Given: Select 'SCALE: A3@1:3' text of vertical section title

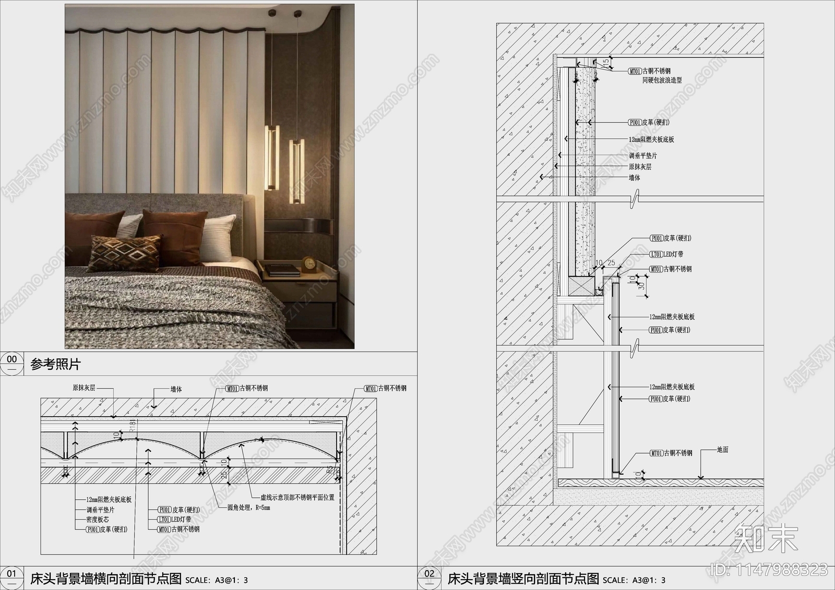Looking at the screenshot, I should point(634,580).
